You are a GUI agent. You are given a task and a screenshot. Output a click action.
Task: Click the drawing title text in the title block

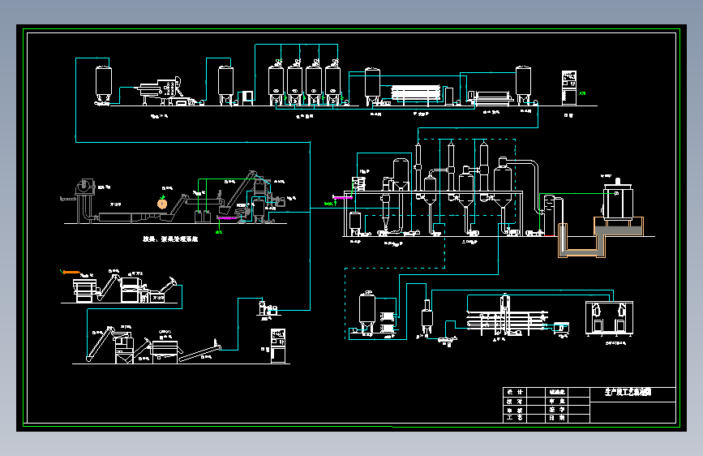[628, 392]
